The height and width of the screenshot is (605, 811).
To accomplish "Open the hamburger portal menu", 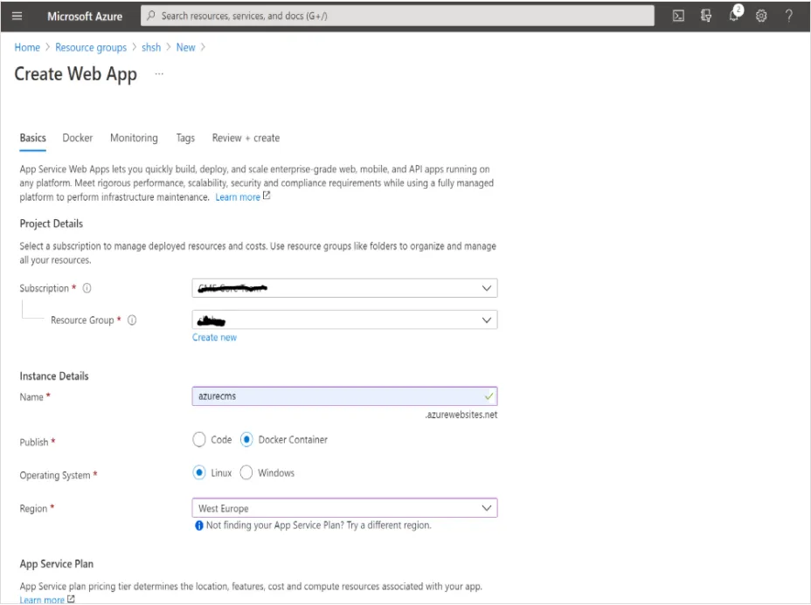I will point(17,16).
